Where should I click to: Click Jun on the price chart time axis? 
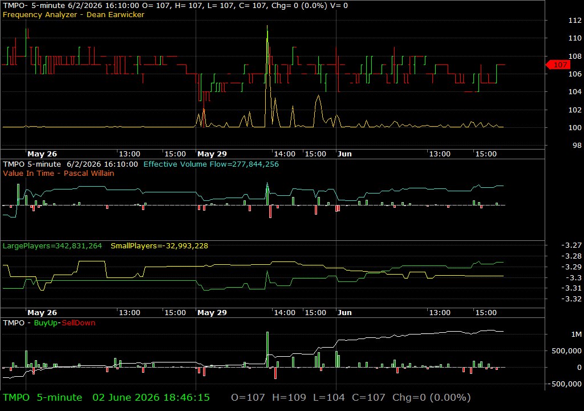(x=344, y=154)
